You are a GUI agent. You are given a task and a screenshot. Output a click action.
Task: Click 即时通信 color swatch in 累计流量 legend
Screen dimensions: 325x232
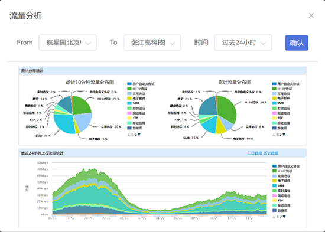274,109
